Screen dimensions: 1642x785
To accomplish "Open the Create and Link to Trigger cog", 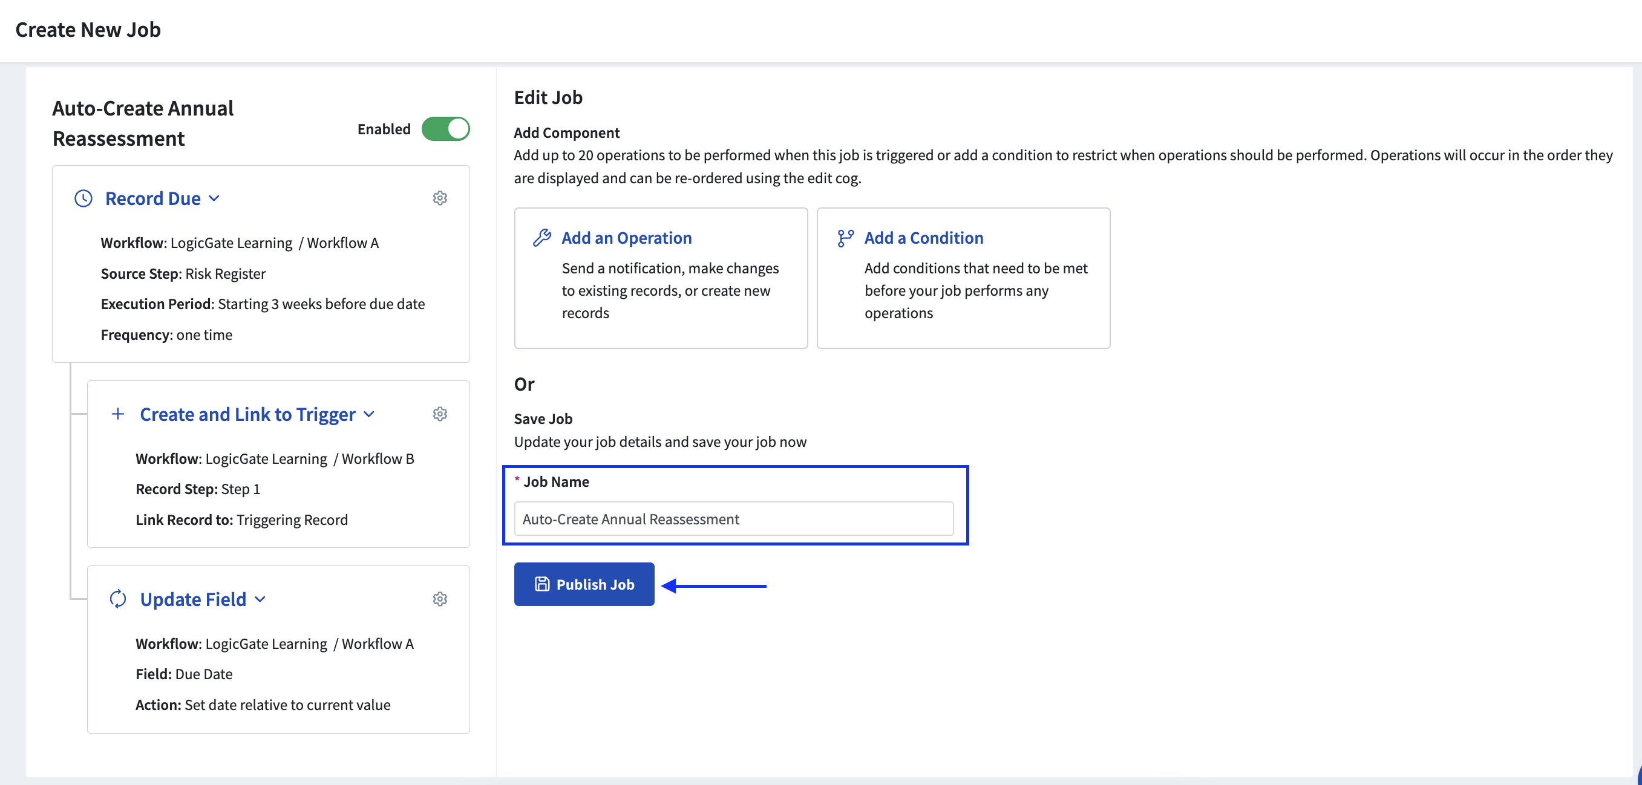I will 440,414.
